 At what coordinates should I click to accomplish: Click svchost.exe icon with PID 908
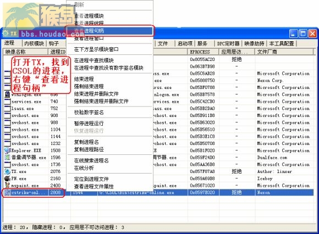[x=7, y=115]
